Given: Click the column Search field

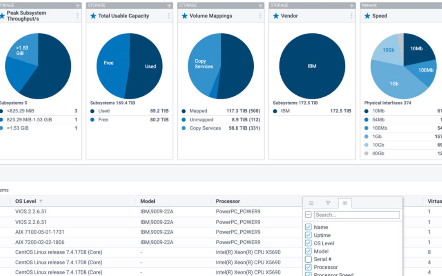Looking at the screenshot, I should (357, 215).
